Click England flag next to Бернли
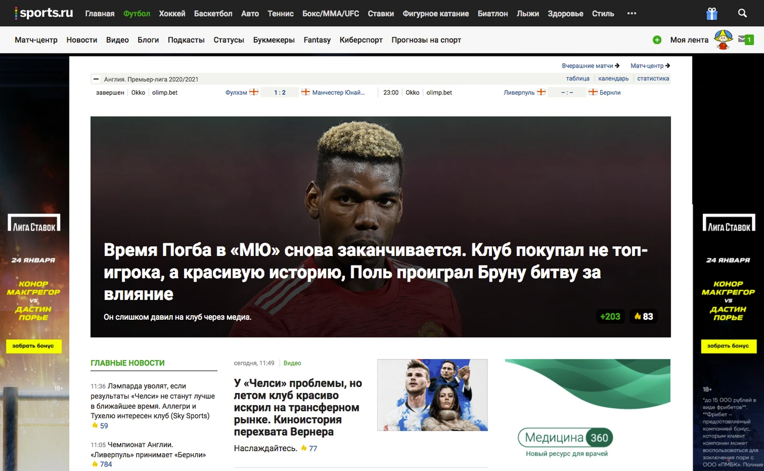 593,92
